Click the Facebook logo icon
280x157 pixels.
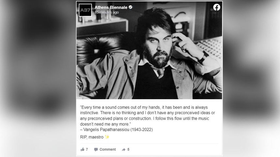217,7
